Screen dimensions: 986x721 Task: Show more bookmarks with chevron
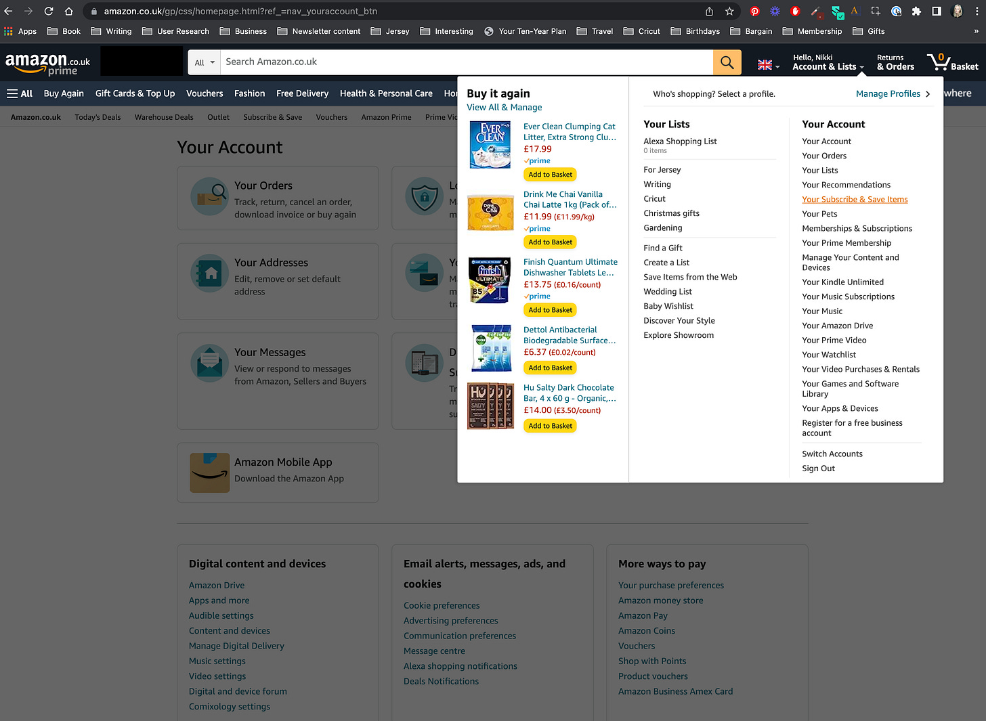coord(976,31)
